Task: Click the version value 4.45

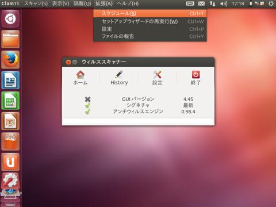Action: [188, 99]
